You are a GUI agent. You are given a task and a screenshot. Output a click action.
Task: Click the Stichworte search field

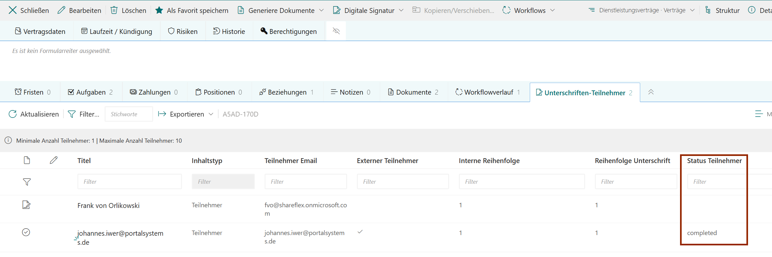click(x=129, y=114)
